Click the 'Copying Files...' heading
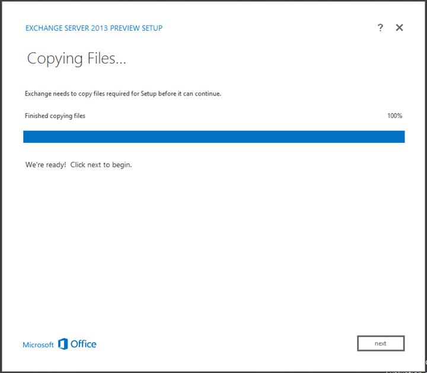This screenshot has width=427, height=373. click(x=77, y=59)
